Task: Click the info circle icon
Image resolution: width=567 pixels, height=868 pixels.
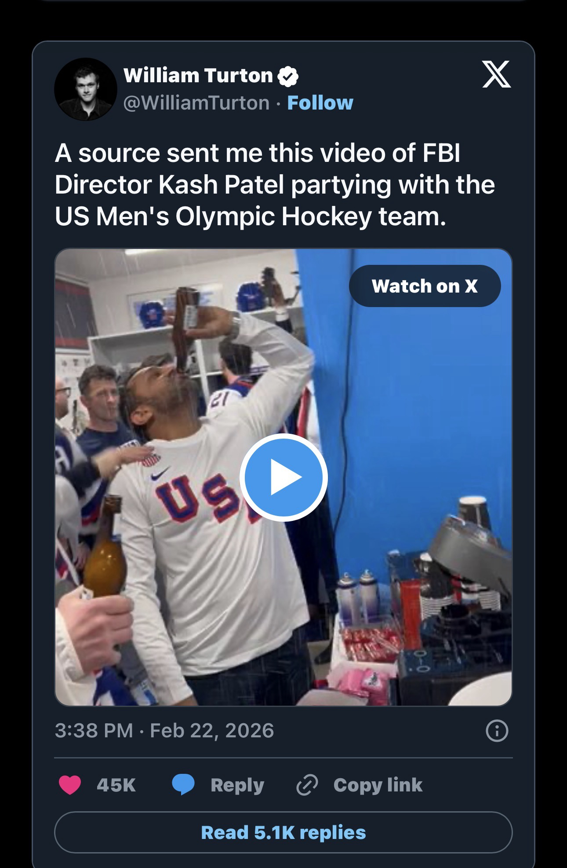Action: pos(497,731)
